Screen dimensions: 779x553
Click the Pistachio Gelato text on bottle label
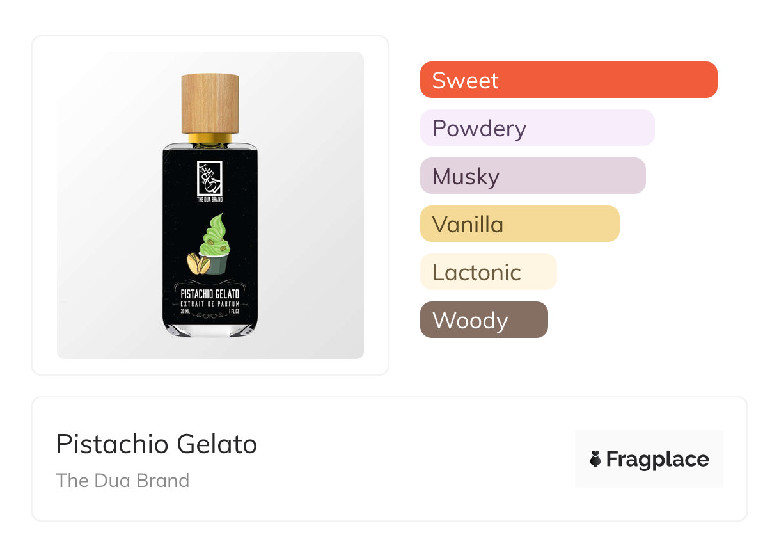[210, 294]
